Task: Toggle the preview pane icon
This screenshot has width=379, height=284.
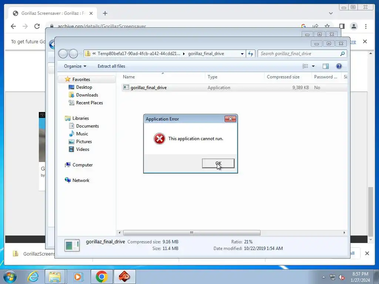Action: coord(326,66)
